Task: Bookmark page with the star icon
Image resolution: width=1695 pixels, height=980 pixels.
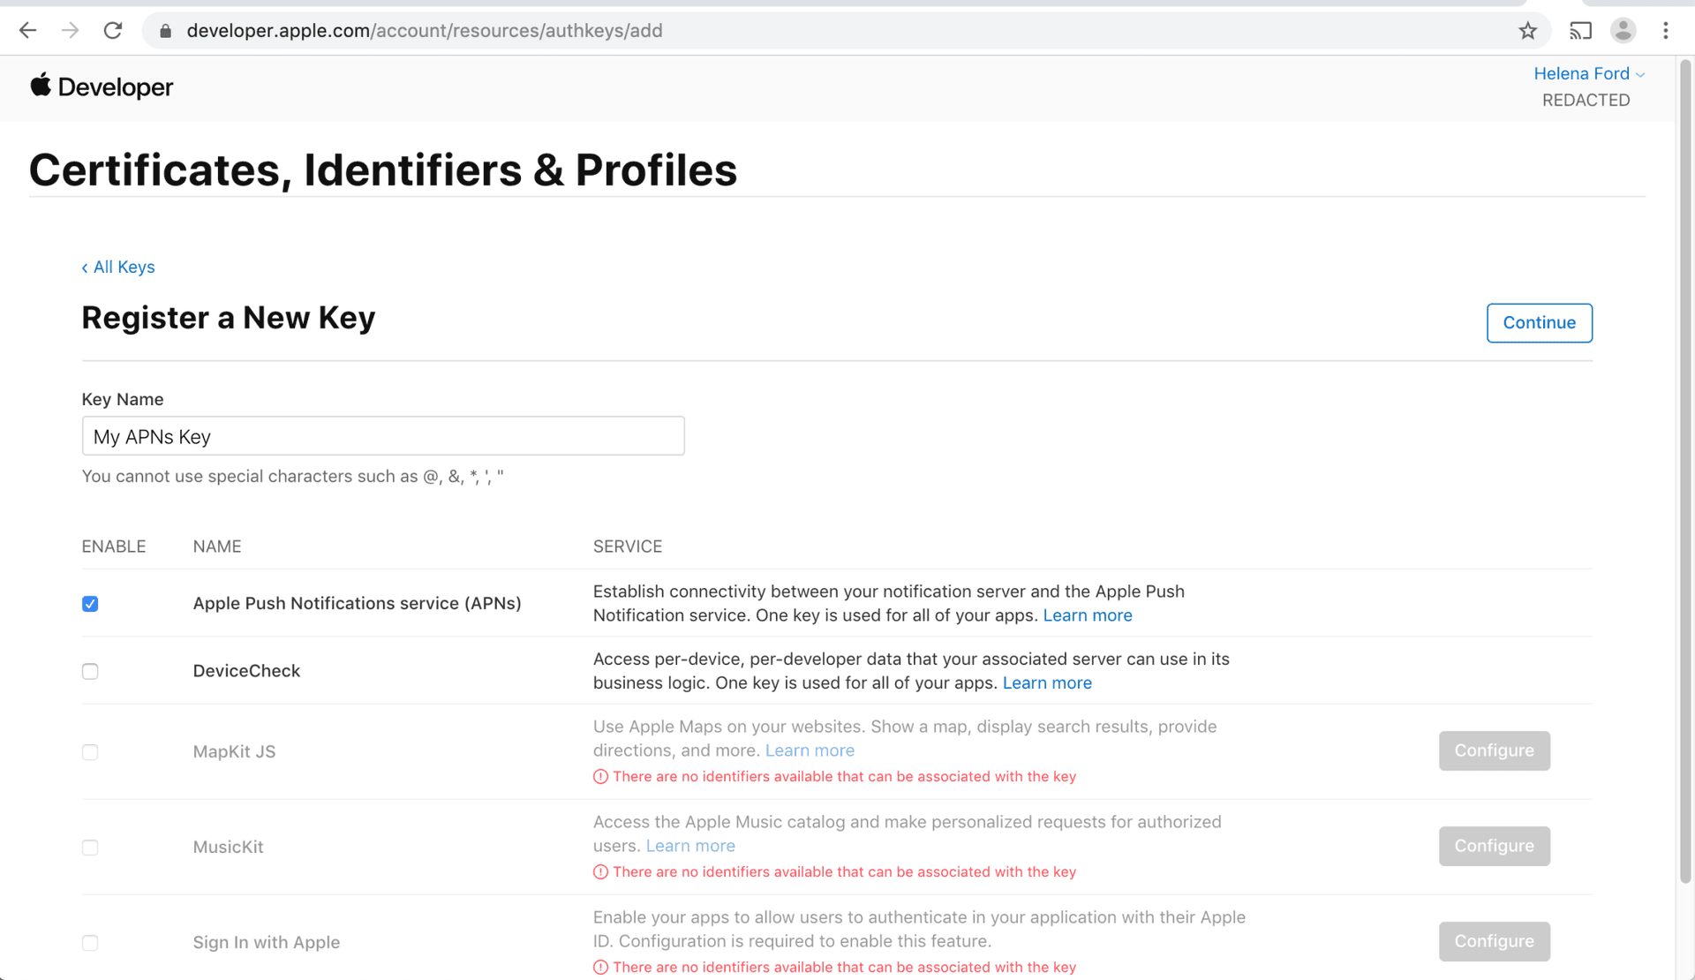Action: 1527,31
